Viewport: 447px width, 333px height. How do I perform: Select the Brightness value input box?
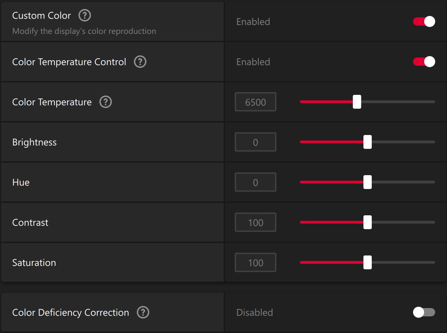point(256,142)
